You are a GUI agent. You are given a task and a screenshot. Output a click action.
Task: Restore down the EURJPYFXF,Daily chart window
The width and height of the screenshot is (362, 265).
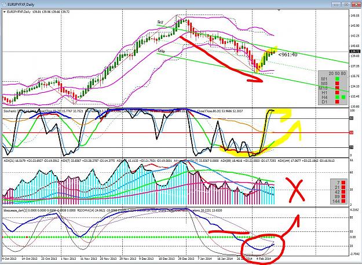click(346, 5)
